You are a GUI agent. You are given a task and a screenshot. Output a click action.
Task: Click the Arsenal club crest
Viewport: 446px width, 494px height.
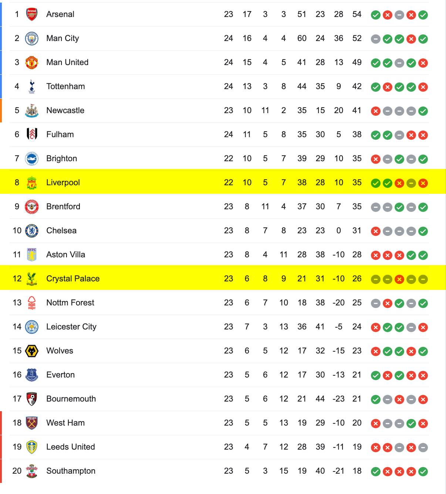pos(32,14)
